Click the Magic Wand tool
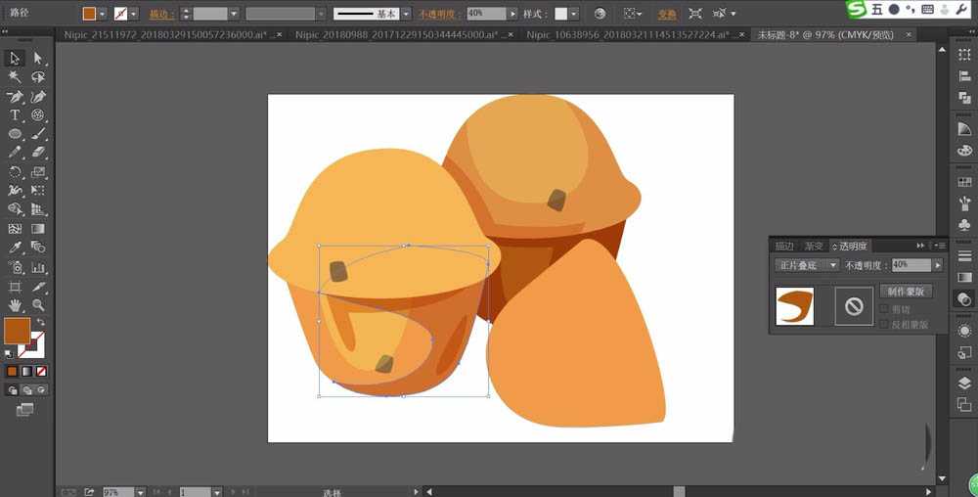978x497 pixels. [16, 77]
